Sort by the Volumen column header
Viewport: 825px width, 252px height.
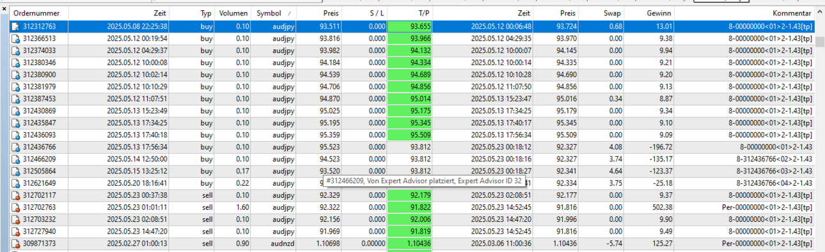[233, 13]
